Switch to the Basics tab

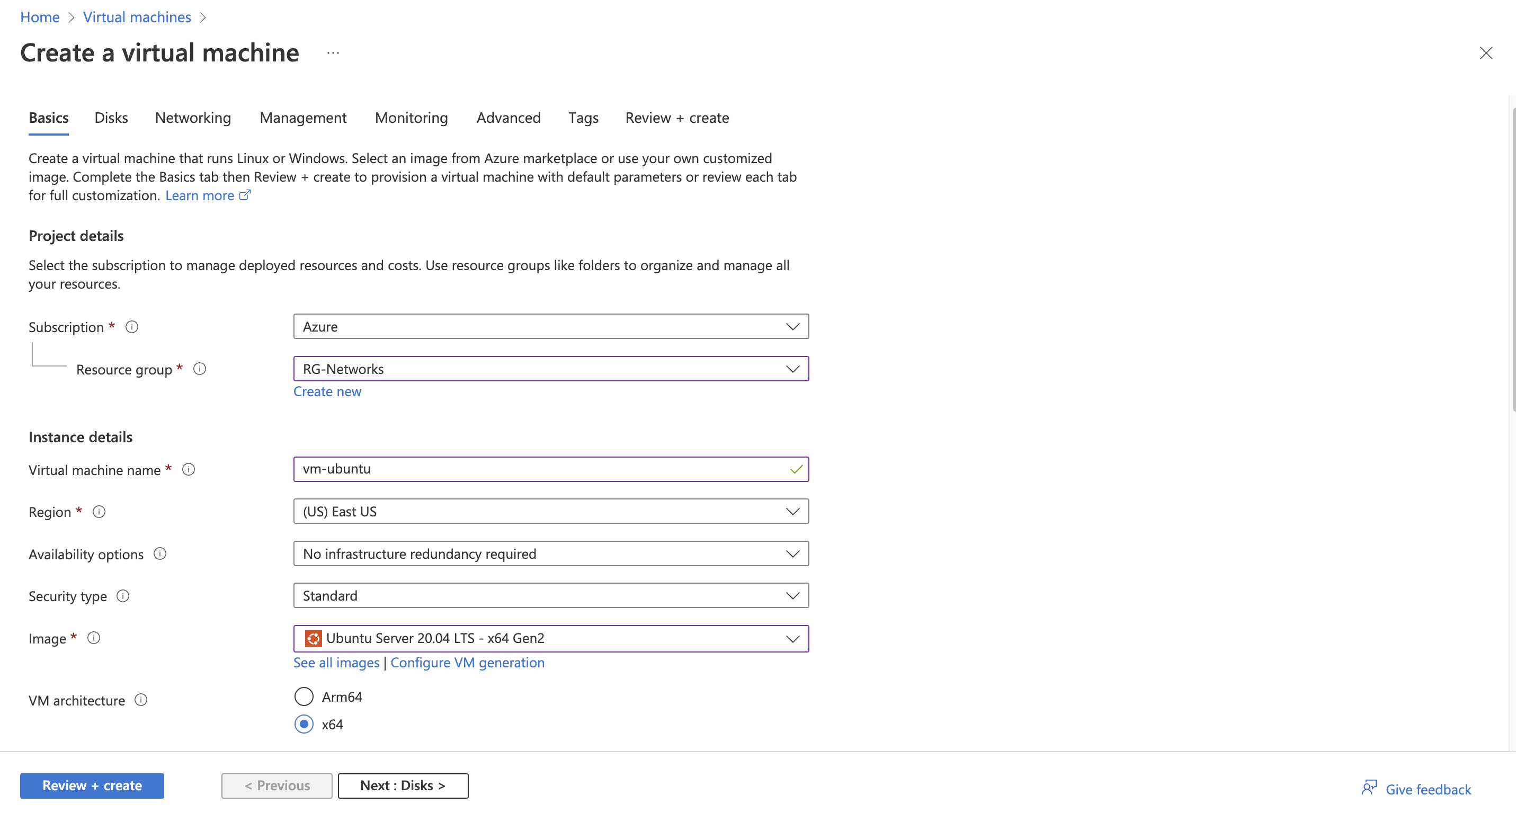tap(49, 118)
